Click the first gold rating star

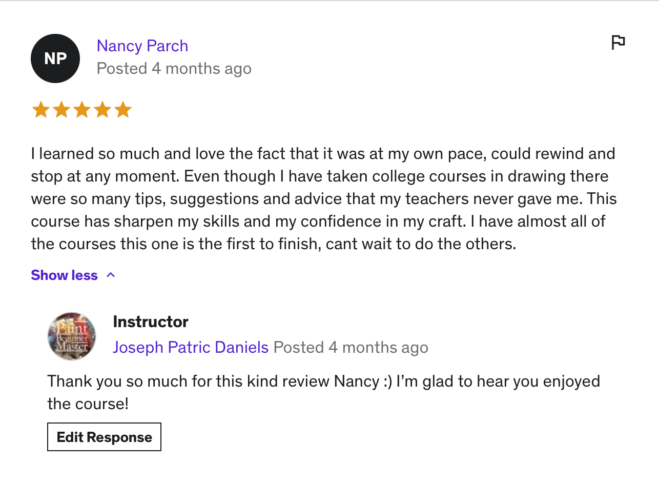[41, 110]
